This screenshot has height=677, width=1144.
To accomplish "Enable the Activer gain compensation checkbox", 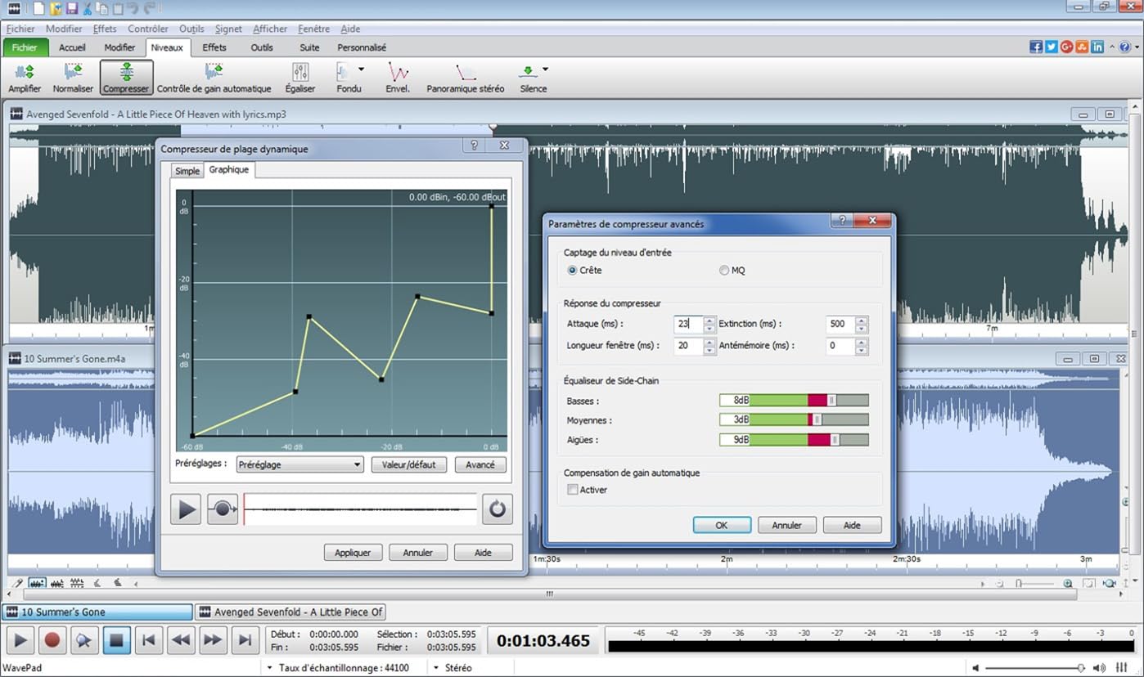I will [573, 490].
